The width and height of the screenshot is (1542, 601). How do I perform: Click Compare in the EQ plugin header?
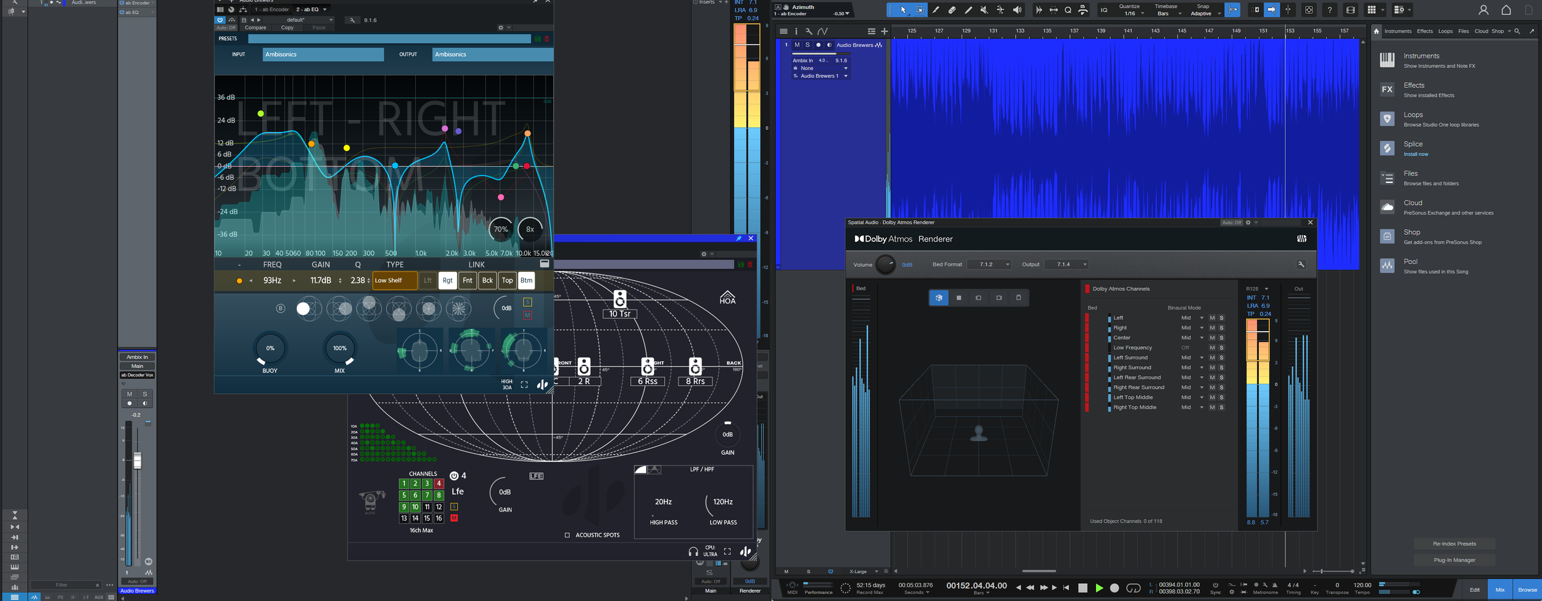coord(255,28)
